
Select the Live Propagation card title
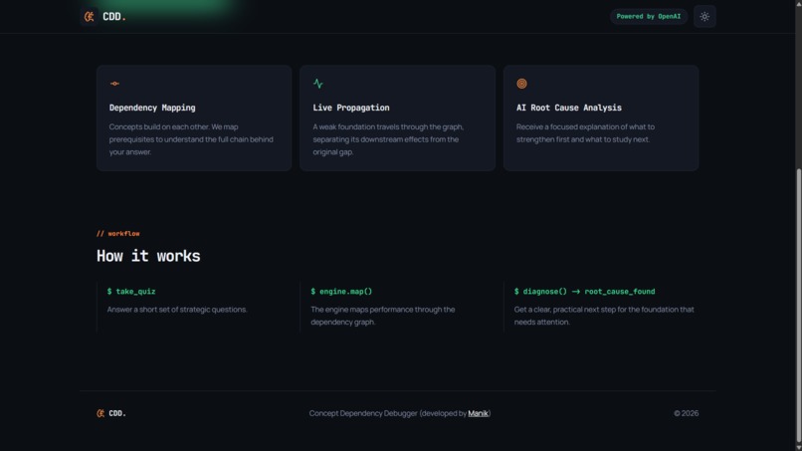351,108
